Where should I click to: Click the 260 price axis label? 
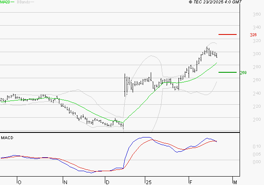click(257, 80)
